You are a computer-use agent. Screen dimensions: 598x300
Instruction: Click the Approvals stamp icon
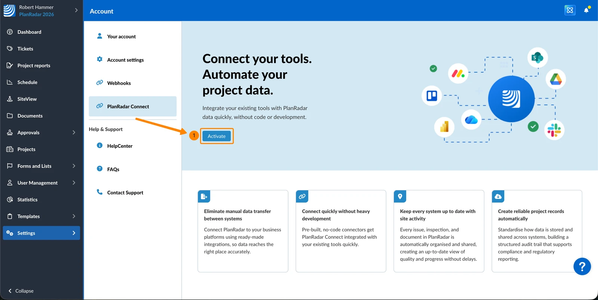point(10,132)
